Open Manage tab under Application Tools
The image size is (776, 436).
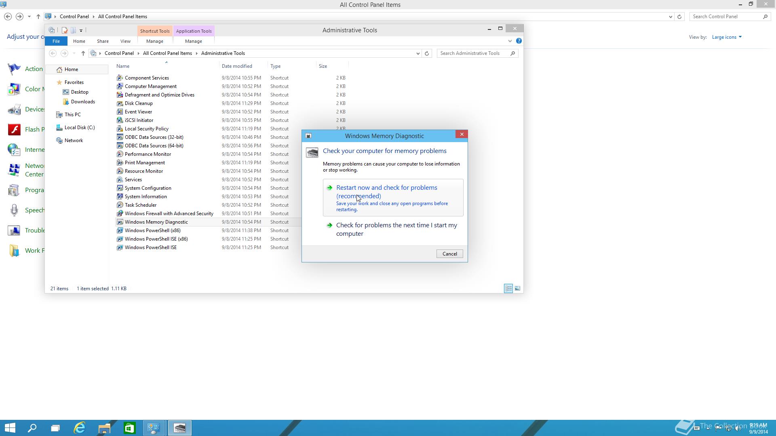(194, 41)
